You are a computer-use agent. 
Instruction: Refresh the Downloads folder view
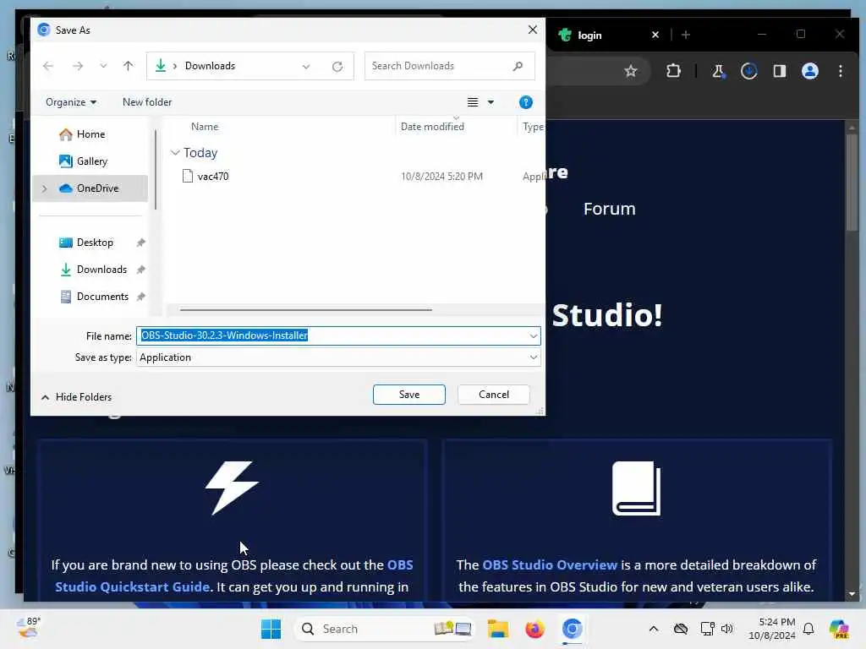(x=337, y=66)
